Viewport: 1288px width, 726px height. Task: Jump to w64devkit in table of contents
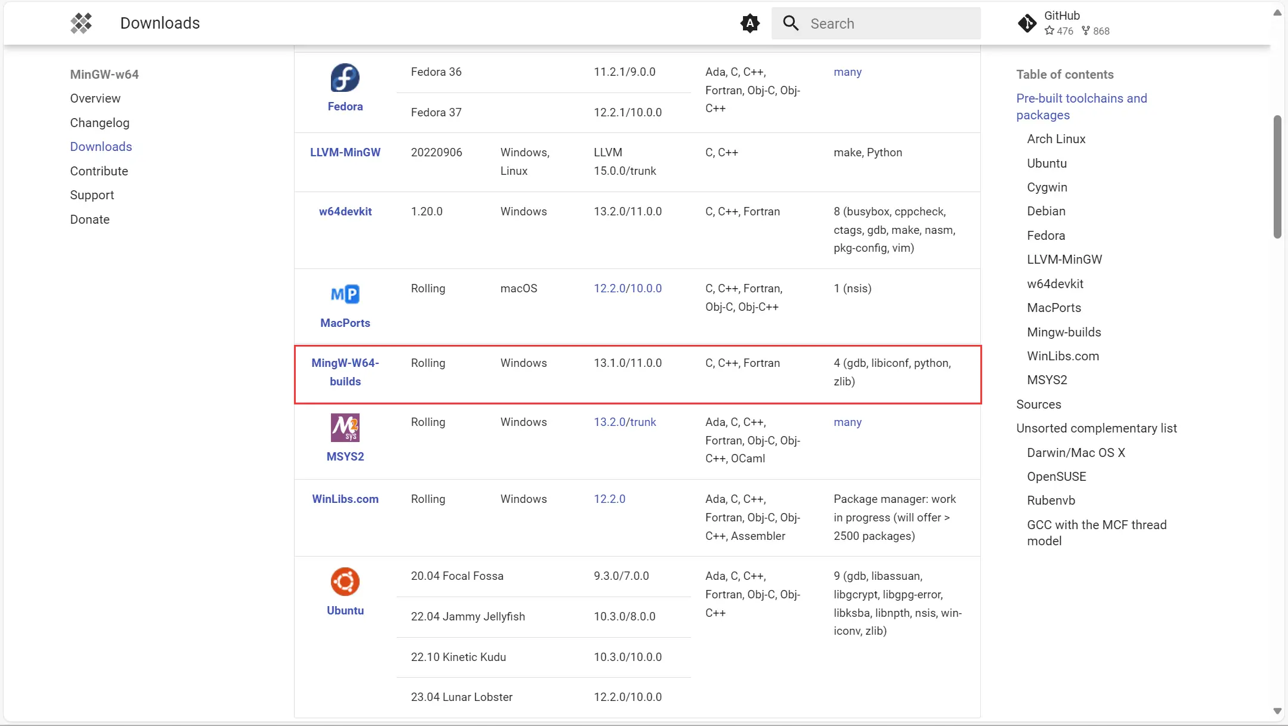coord(1055,284)
